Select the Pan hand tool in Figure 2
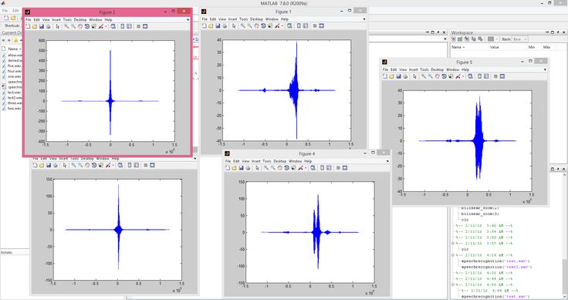 pyautogui.click(x=80, y=26)
